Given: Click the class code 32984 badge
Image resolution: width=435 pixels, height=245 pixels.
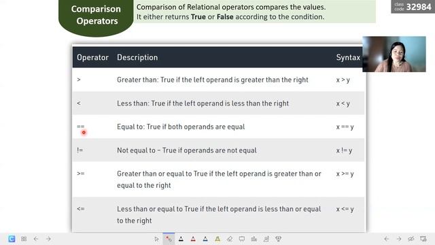Looking at the screenshot, I should pyautogui.click(x=413, y=6).
